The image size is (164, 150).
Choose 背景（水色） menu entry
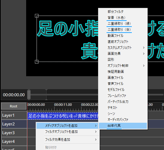pyautogui.click(x=117, y=18)
